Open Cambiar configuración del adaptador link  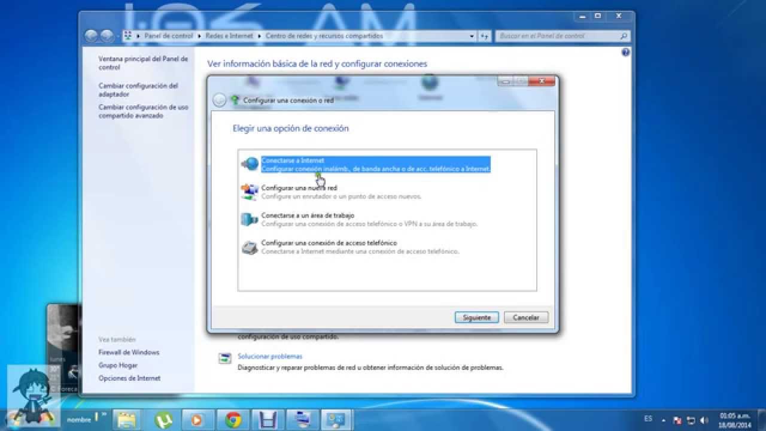[x=138, y=90]
